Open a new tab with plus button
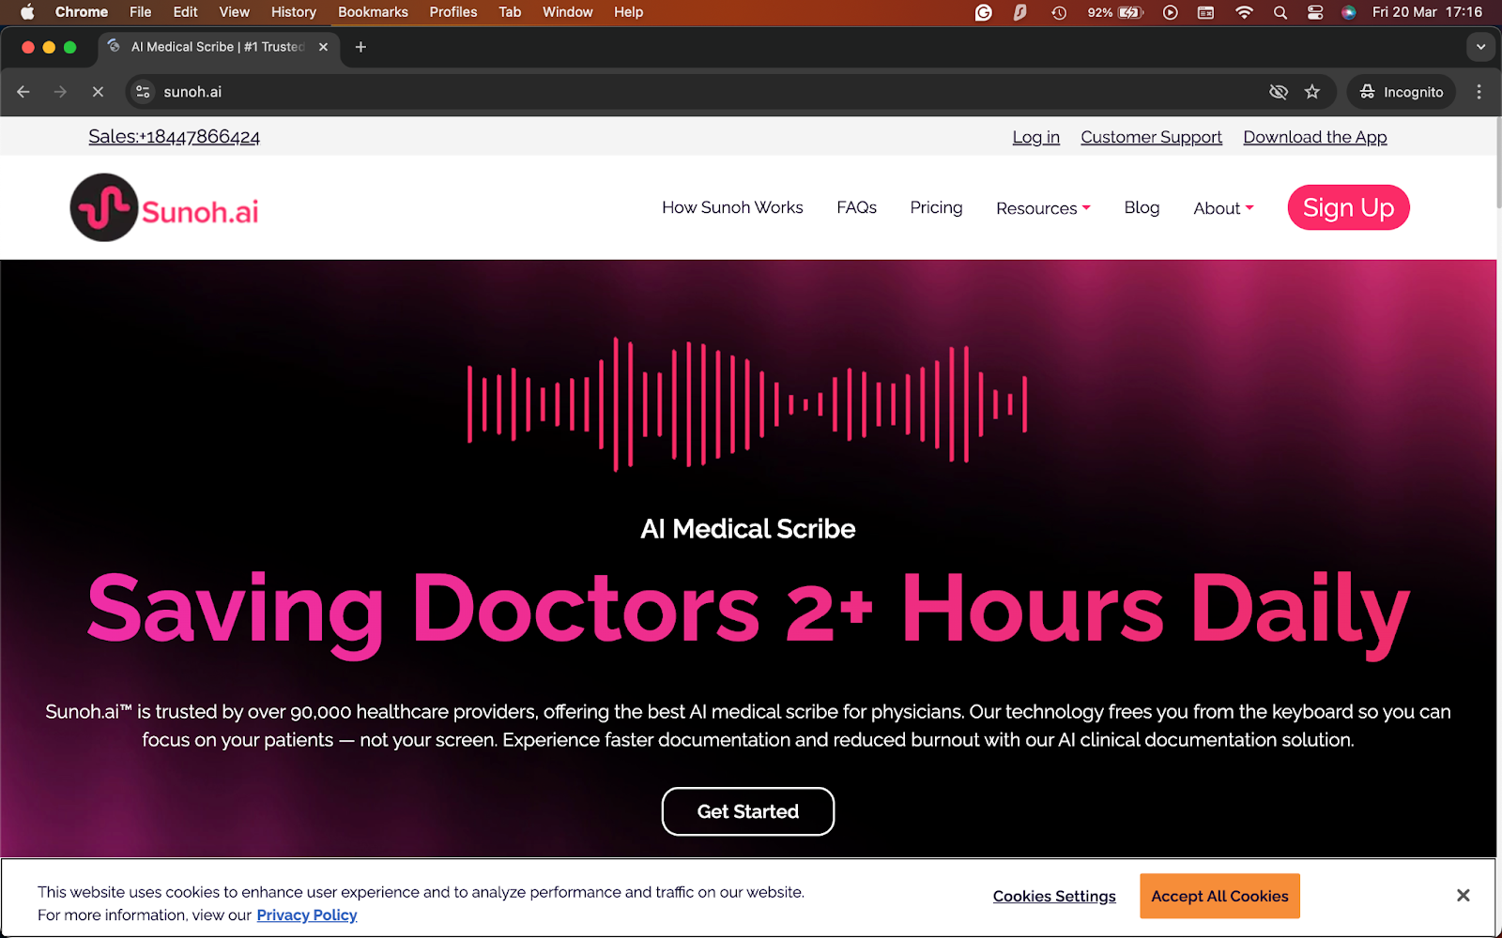The height and width of the screenshot is (938, 1502). click(x=360, y=47)
